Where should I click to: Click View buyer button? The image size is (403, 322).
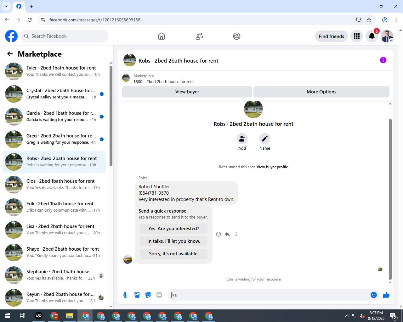click(187, 92)
